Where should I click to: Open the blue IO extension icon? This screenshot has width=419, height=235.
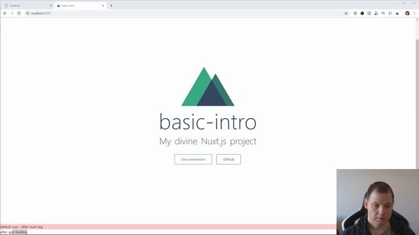click(x=383, y=13)
